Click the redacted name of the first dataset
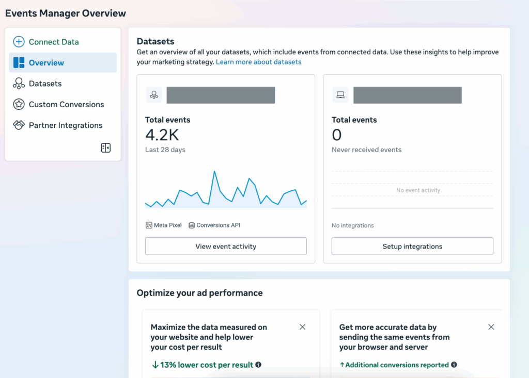The image size is (529, 378). [x=221, y=95]
